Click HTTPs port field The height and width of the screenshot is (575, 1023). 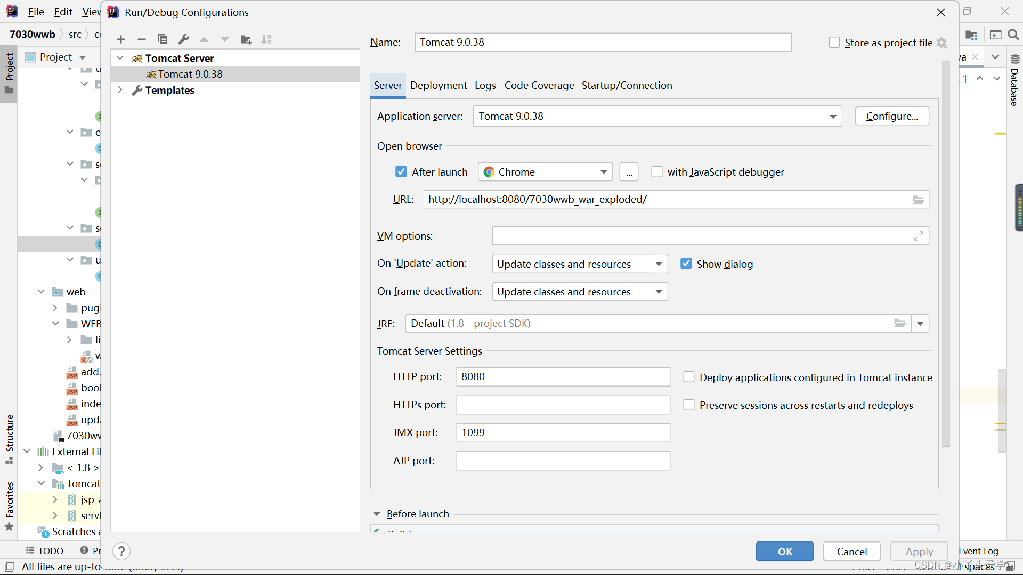[x=563, y=405]
